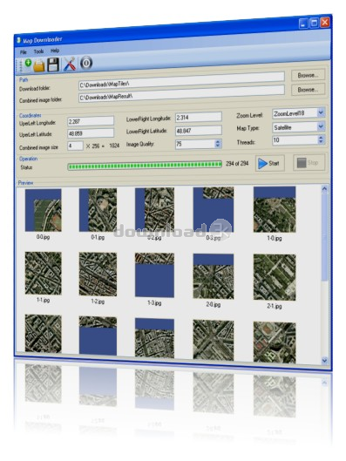Expand the Map Type Satellite dropdown

[321, 126]
